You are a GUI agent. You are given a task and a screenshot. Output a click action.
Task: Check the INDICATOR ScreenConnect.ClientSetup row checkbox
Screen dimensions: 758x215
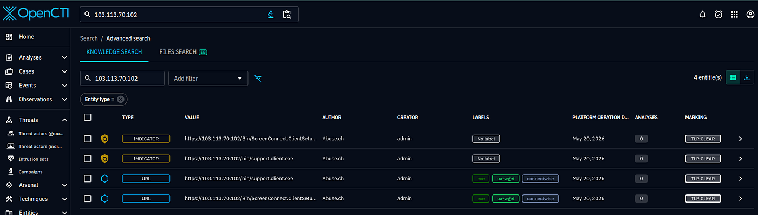pos(88,139)
